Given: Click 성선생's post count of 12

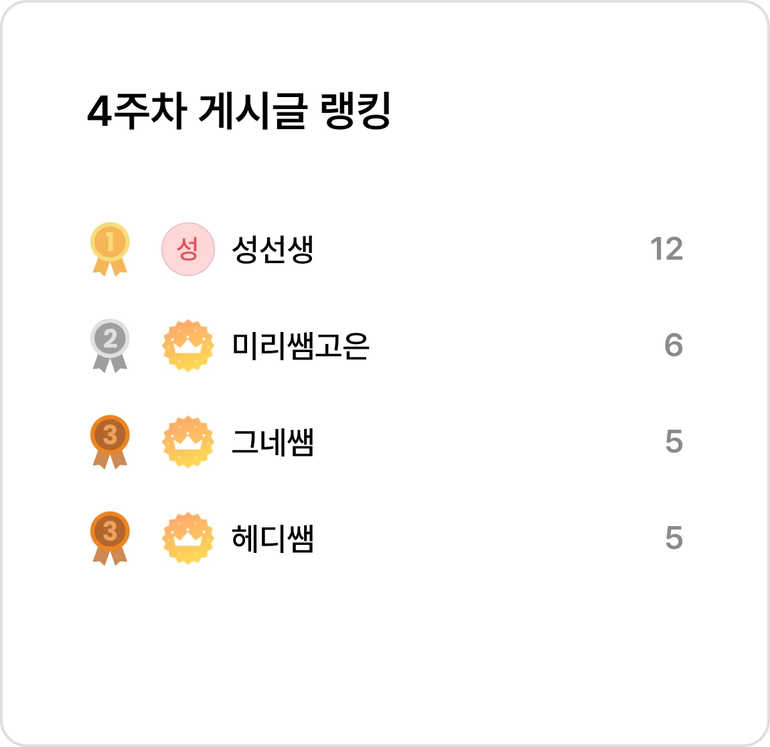Looking at the screenshot, I should [666, 249].
